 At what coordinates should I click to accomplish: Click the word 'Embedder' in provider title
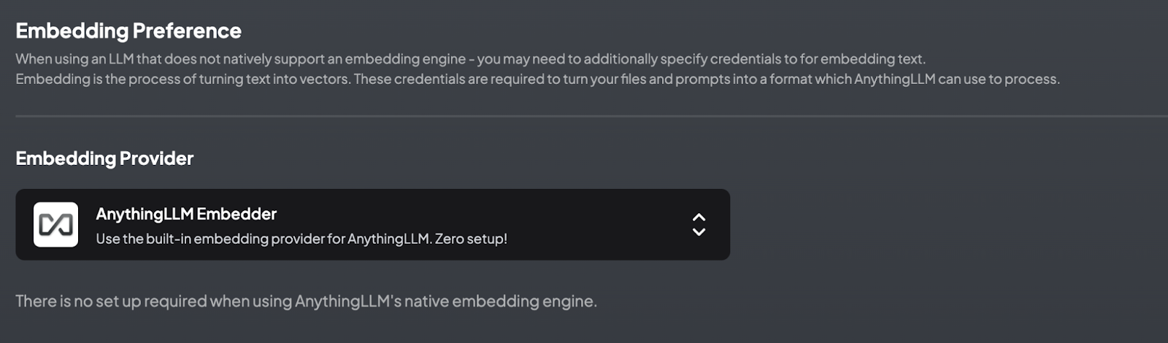pos(237,214)
